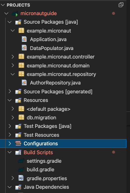Image resolution: width=130 pixels, height=193 pixels.
Task: Click the Source Packages [java] folder icon
Action: click(x=18, y=22)
